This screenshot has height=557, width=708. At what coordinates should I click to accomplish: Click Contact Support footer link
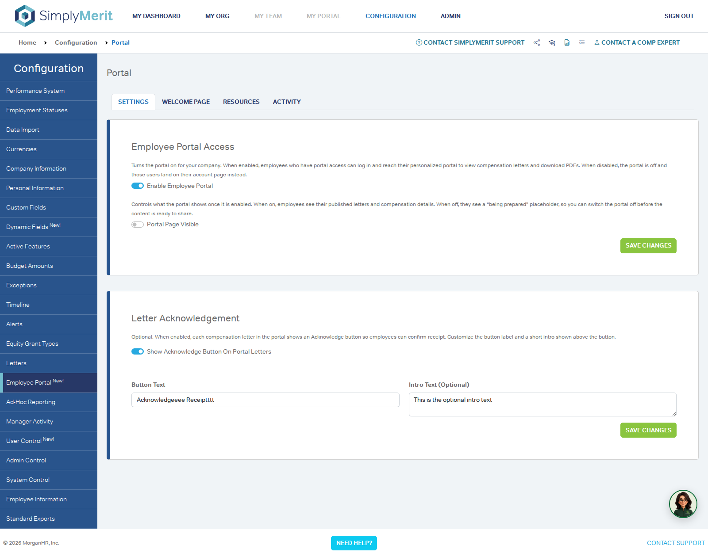click(x=676, y=543)
